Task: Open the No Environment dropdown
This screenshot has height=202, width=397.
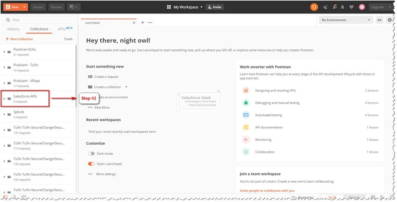Action: click(345, 20)
